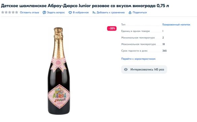Select Добавить к сравнению

pos(110,12)
